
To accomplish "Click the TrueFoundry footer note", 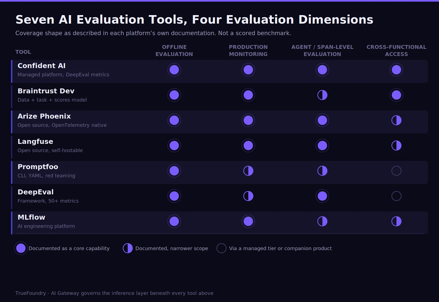I will pos(114,293).
